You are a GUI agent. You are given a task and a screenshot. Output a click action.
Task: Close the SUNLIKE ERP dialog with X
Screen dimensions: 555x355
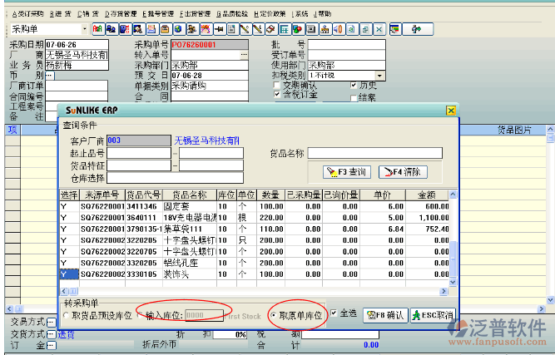pos(451,110)
